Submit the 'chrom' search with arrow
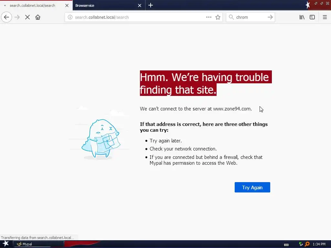 270,17
